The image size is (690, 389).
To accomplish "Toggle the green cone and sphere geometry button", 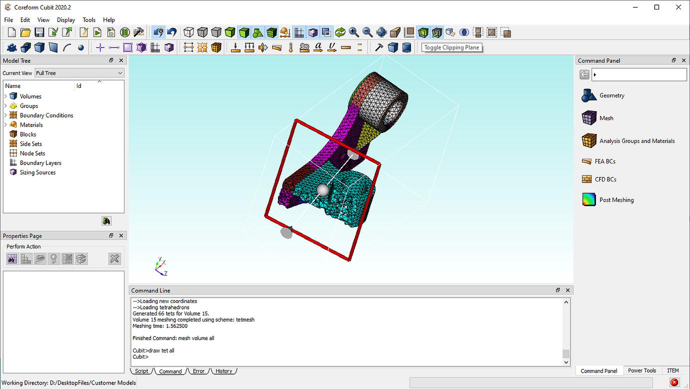I will [258, 32].
